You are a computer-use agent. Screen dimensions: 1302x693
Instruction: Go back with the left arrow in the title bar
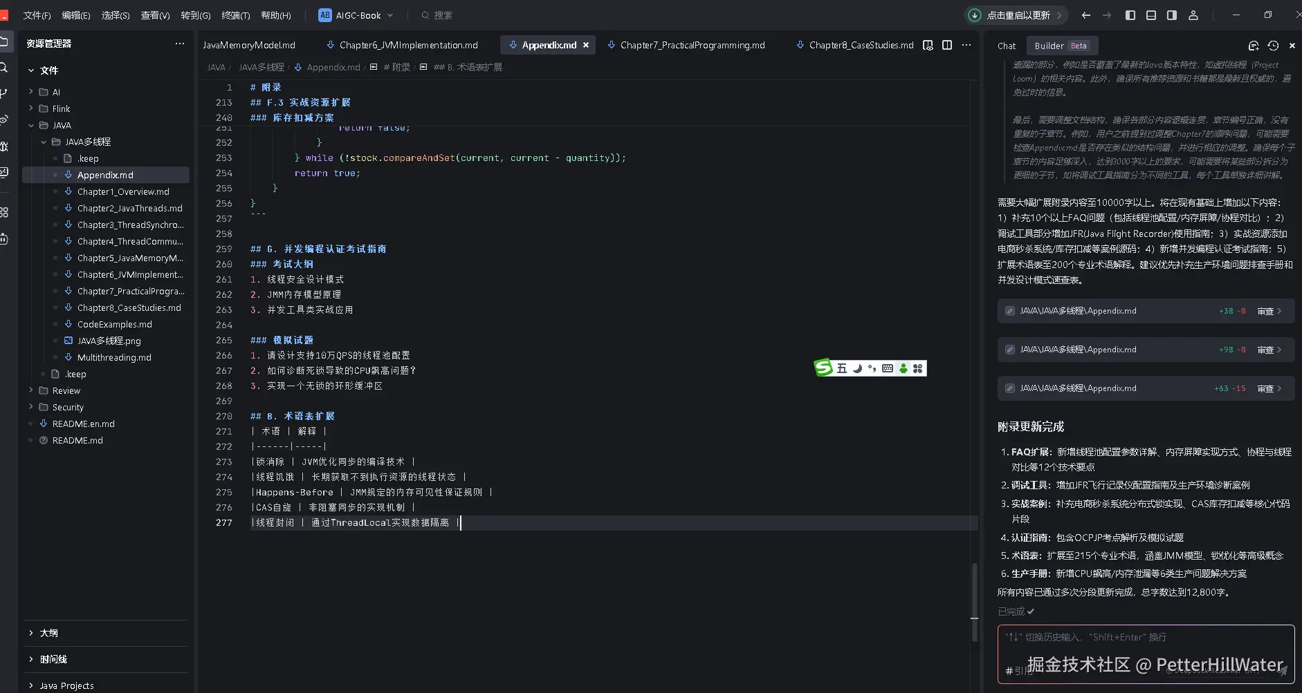coord(1085,15)
